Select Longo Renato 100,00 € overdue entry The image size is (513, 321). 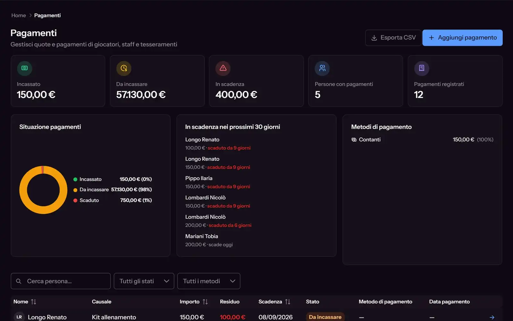[218, 144]
